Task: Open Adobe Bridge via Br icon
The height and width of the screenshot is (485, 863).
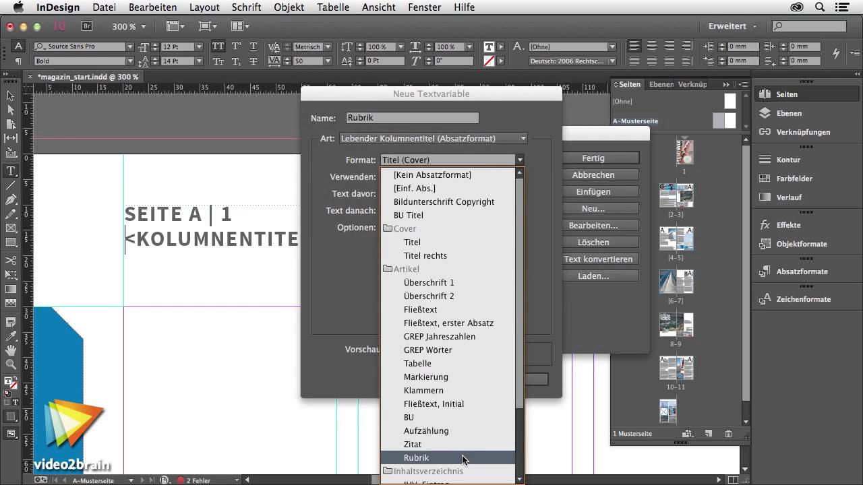Action: click(x=87, y=26)
